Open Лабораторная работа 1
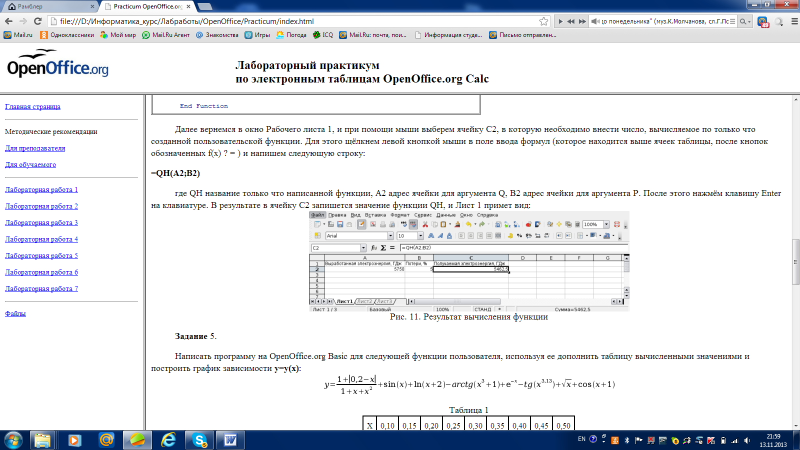Screen dimensions: 800x450 click(41, 189)
